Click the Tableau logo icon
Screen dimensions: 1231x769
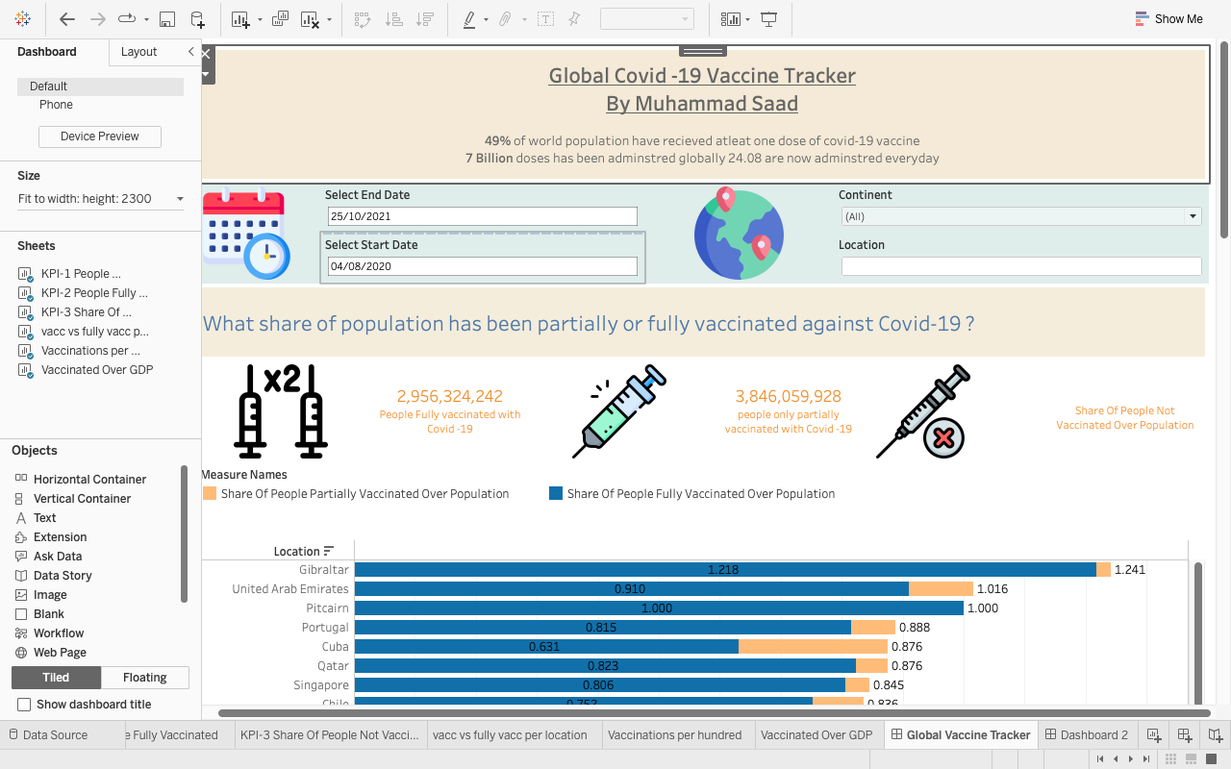click(x=22, y=19)
